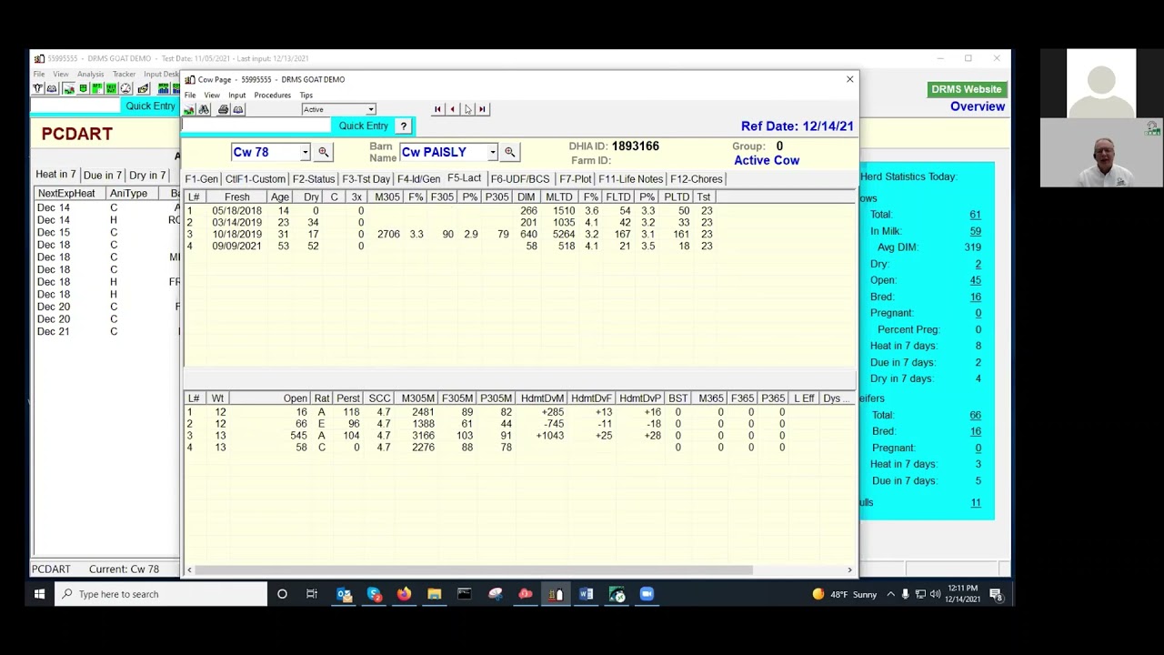This screenshot has width=1164, height=655.
Task: Open Open cows count 45 link
Action: tap(975, 280)
